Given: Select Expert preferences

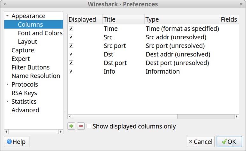Looking at the screenshot, I should point(21,59).
